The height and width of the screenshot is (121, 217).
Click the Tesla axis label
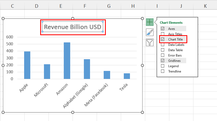(x=124, y=87)
